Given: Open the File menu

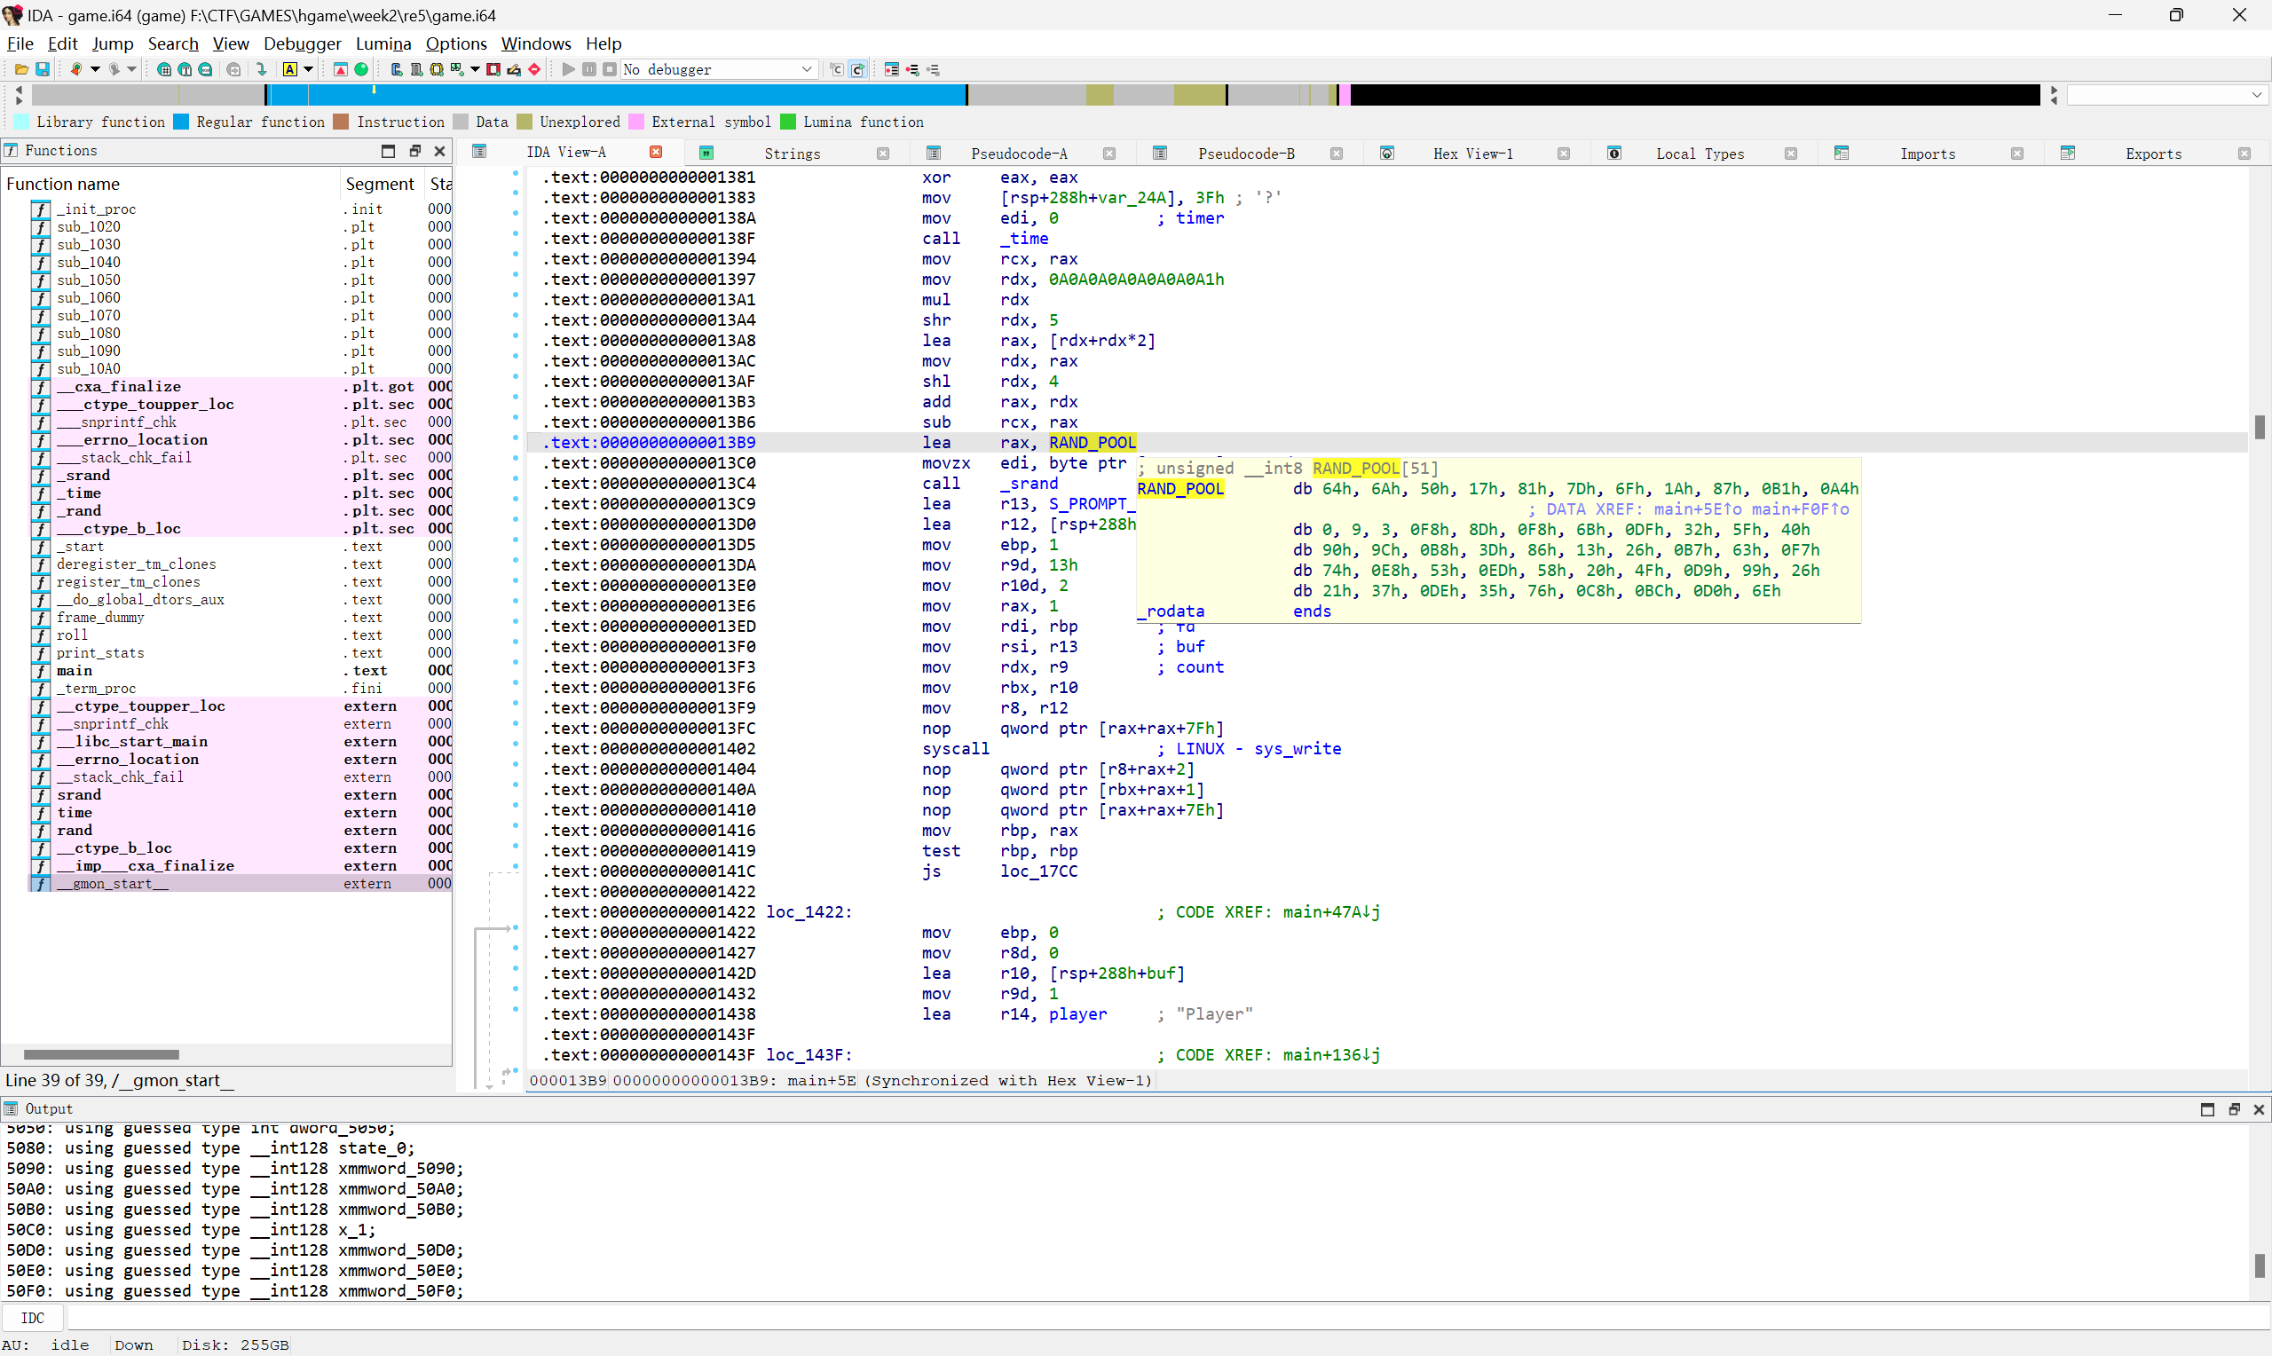Looking at the screenshot, I should 20,43.
